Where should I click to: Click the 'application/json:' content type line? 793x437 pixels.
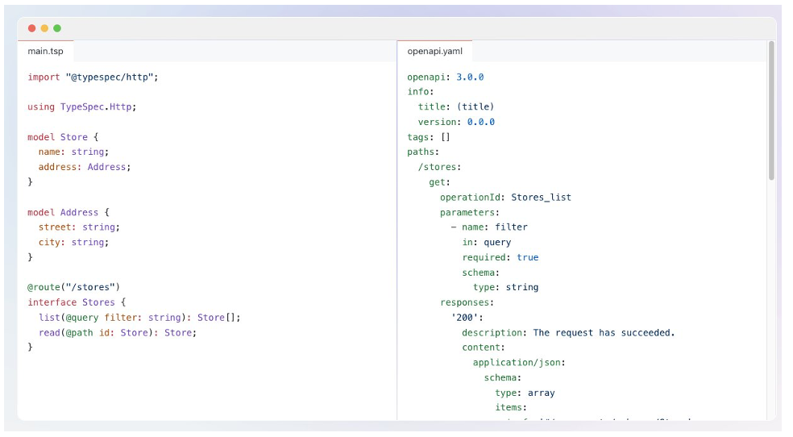coord(519,363)
